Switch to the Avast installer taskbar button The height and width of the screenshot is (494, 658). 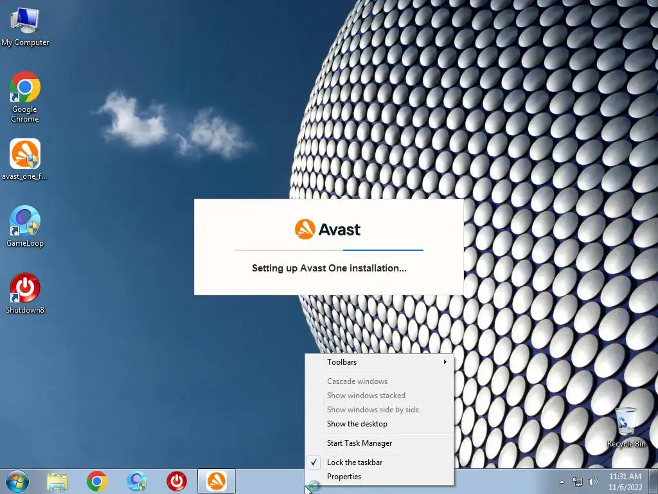pos(217,481)
